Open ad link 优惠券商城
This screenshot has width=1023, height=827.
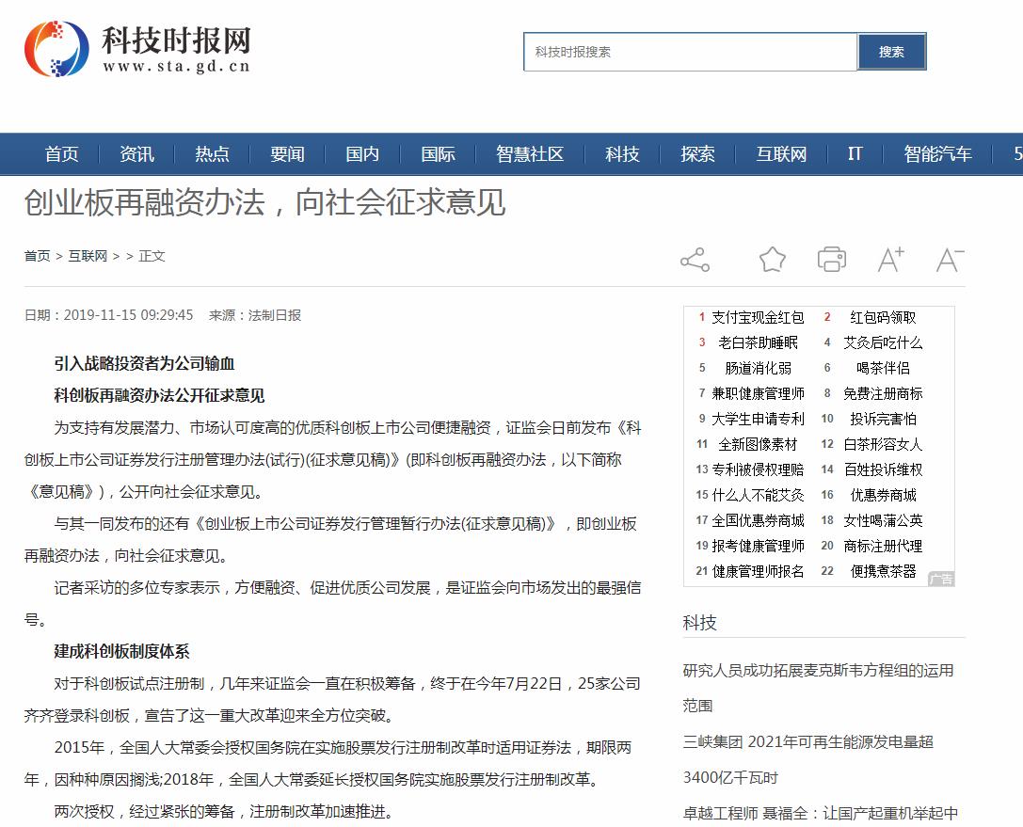883,496
